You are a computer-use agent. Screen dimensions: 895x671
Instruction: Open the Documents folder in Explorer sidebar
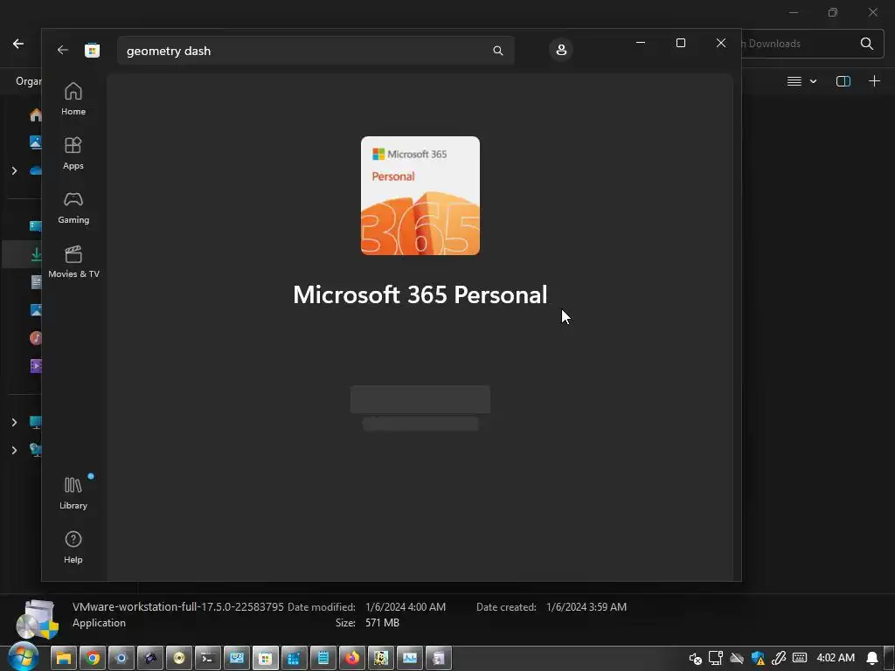click(36, 282)
